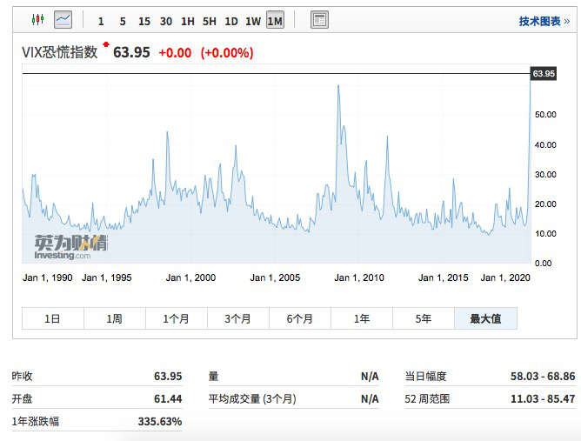Choose the 30 minute interval
This screenshot has height=441, width=581.
[x=165, y=21]
